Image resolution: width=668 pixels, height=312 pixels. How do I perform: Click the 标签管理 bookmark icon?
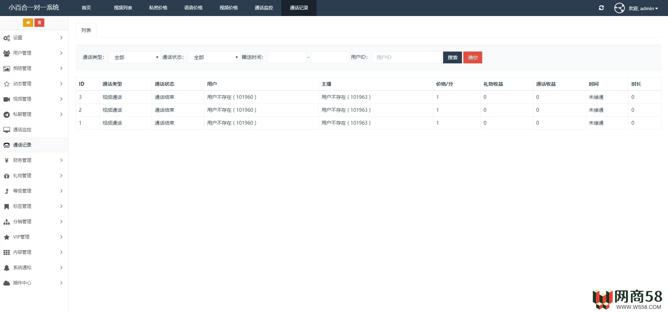coord(7,206)
